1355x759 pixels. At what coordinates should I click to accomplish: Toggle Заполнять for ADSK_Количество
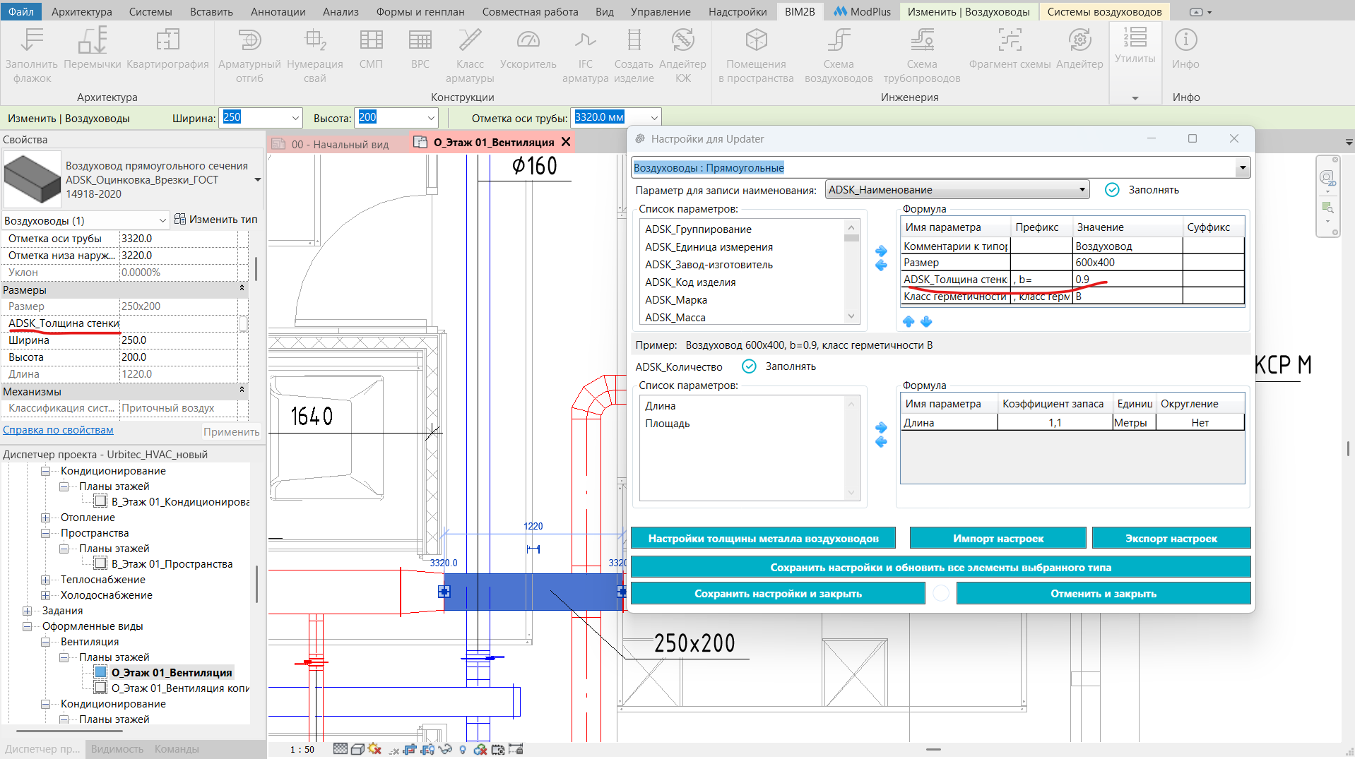(x=749, y=366)
